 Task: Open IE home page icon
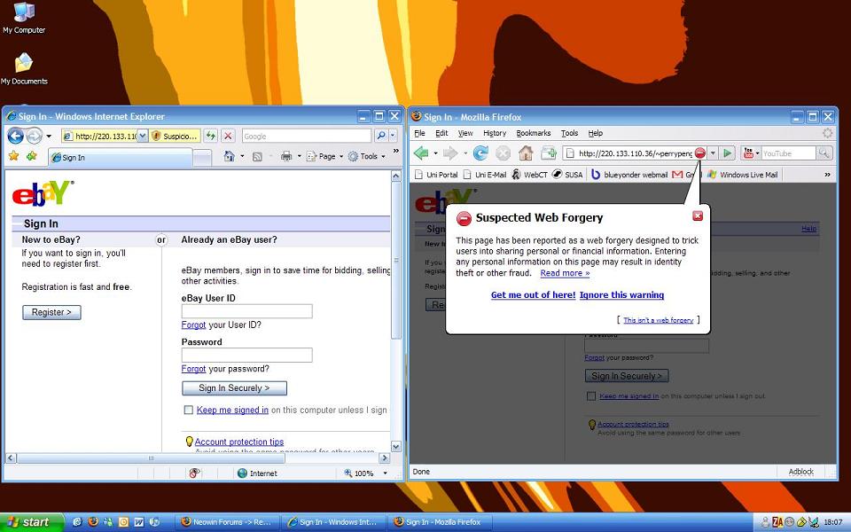230,156
